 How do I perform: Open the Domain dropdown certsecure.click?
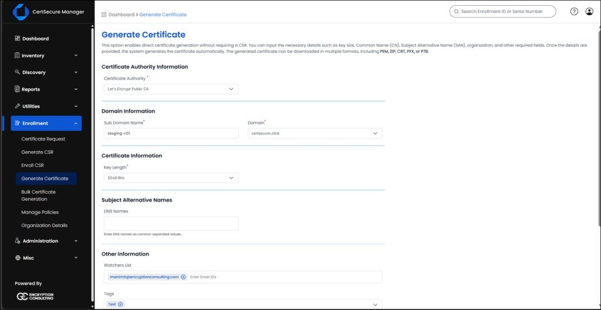315,134
